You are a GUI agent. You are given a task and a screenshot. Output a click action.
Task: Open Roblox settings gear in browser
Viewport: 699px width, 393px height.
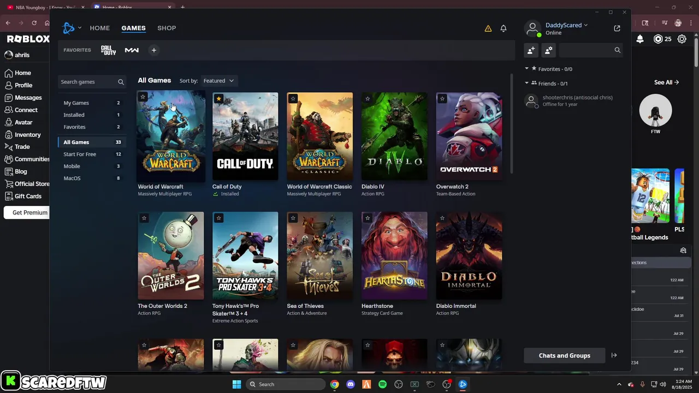tap(682, 39)
